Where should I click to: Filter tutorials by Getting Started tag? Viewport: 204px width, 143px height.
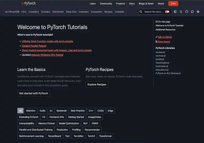pos(76,117)
